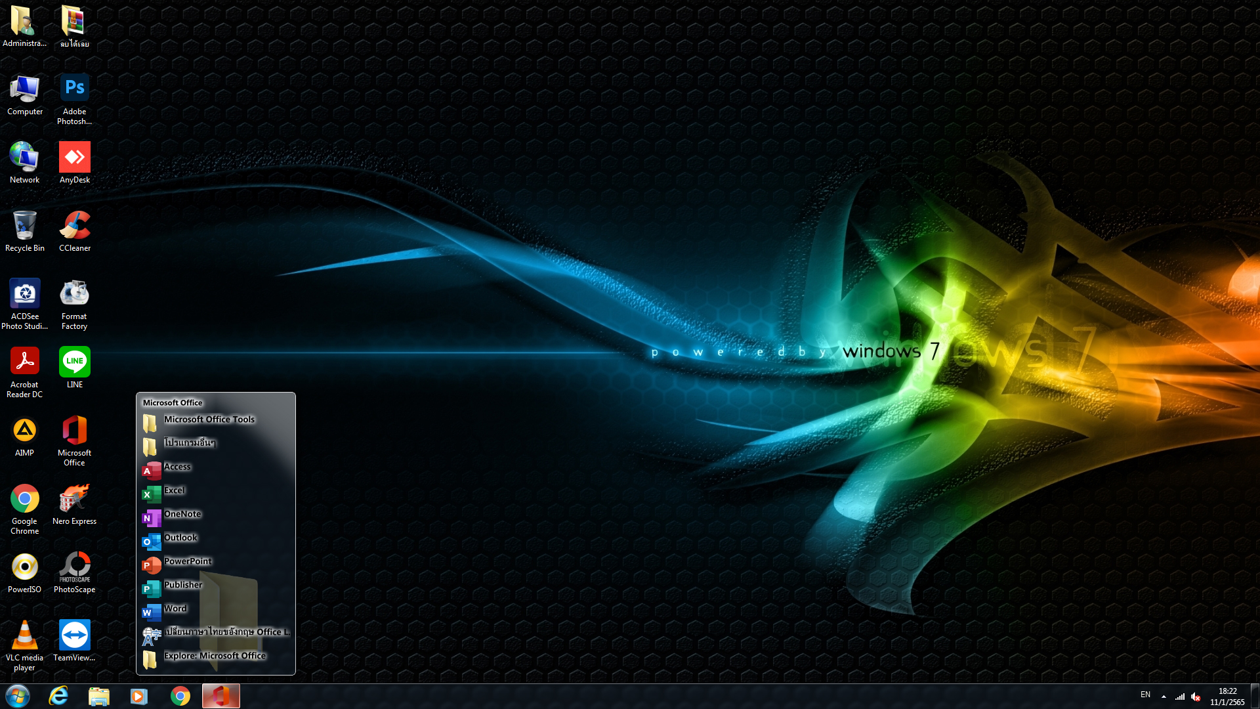Click Microsoft Office taskbar toolbar button
Image resolution: width=1260 pixels, height=709 pixels.
221,696
